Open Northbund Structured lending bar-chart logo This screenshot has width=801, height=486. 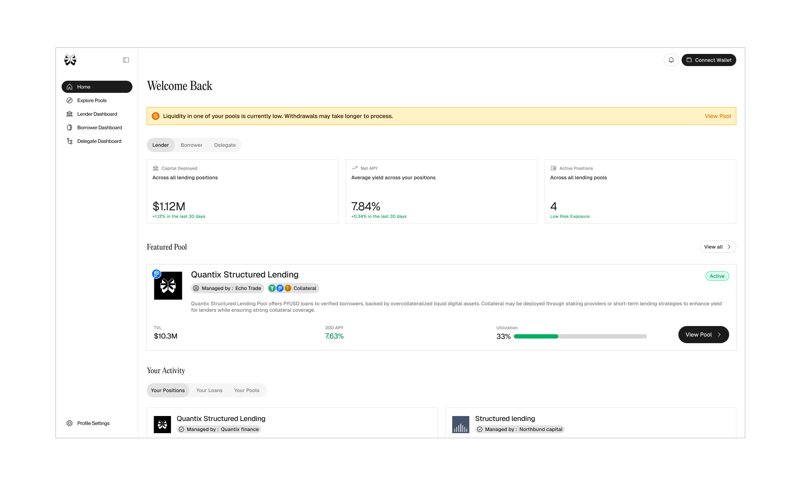[x=461, y=425]
